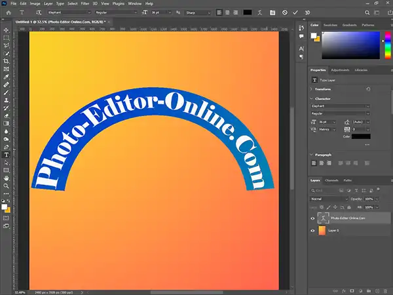The image size is (393, 295).
Task: Toggle the Character and Paragraph panels
Action: [272, 12]
